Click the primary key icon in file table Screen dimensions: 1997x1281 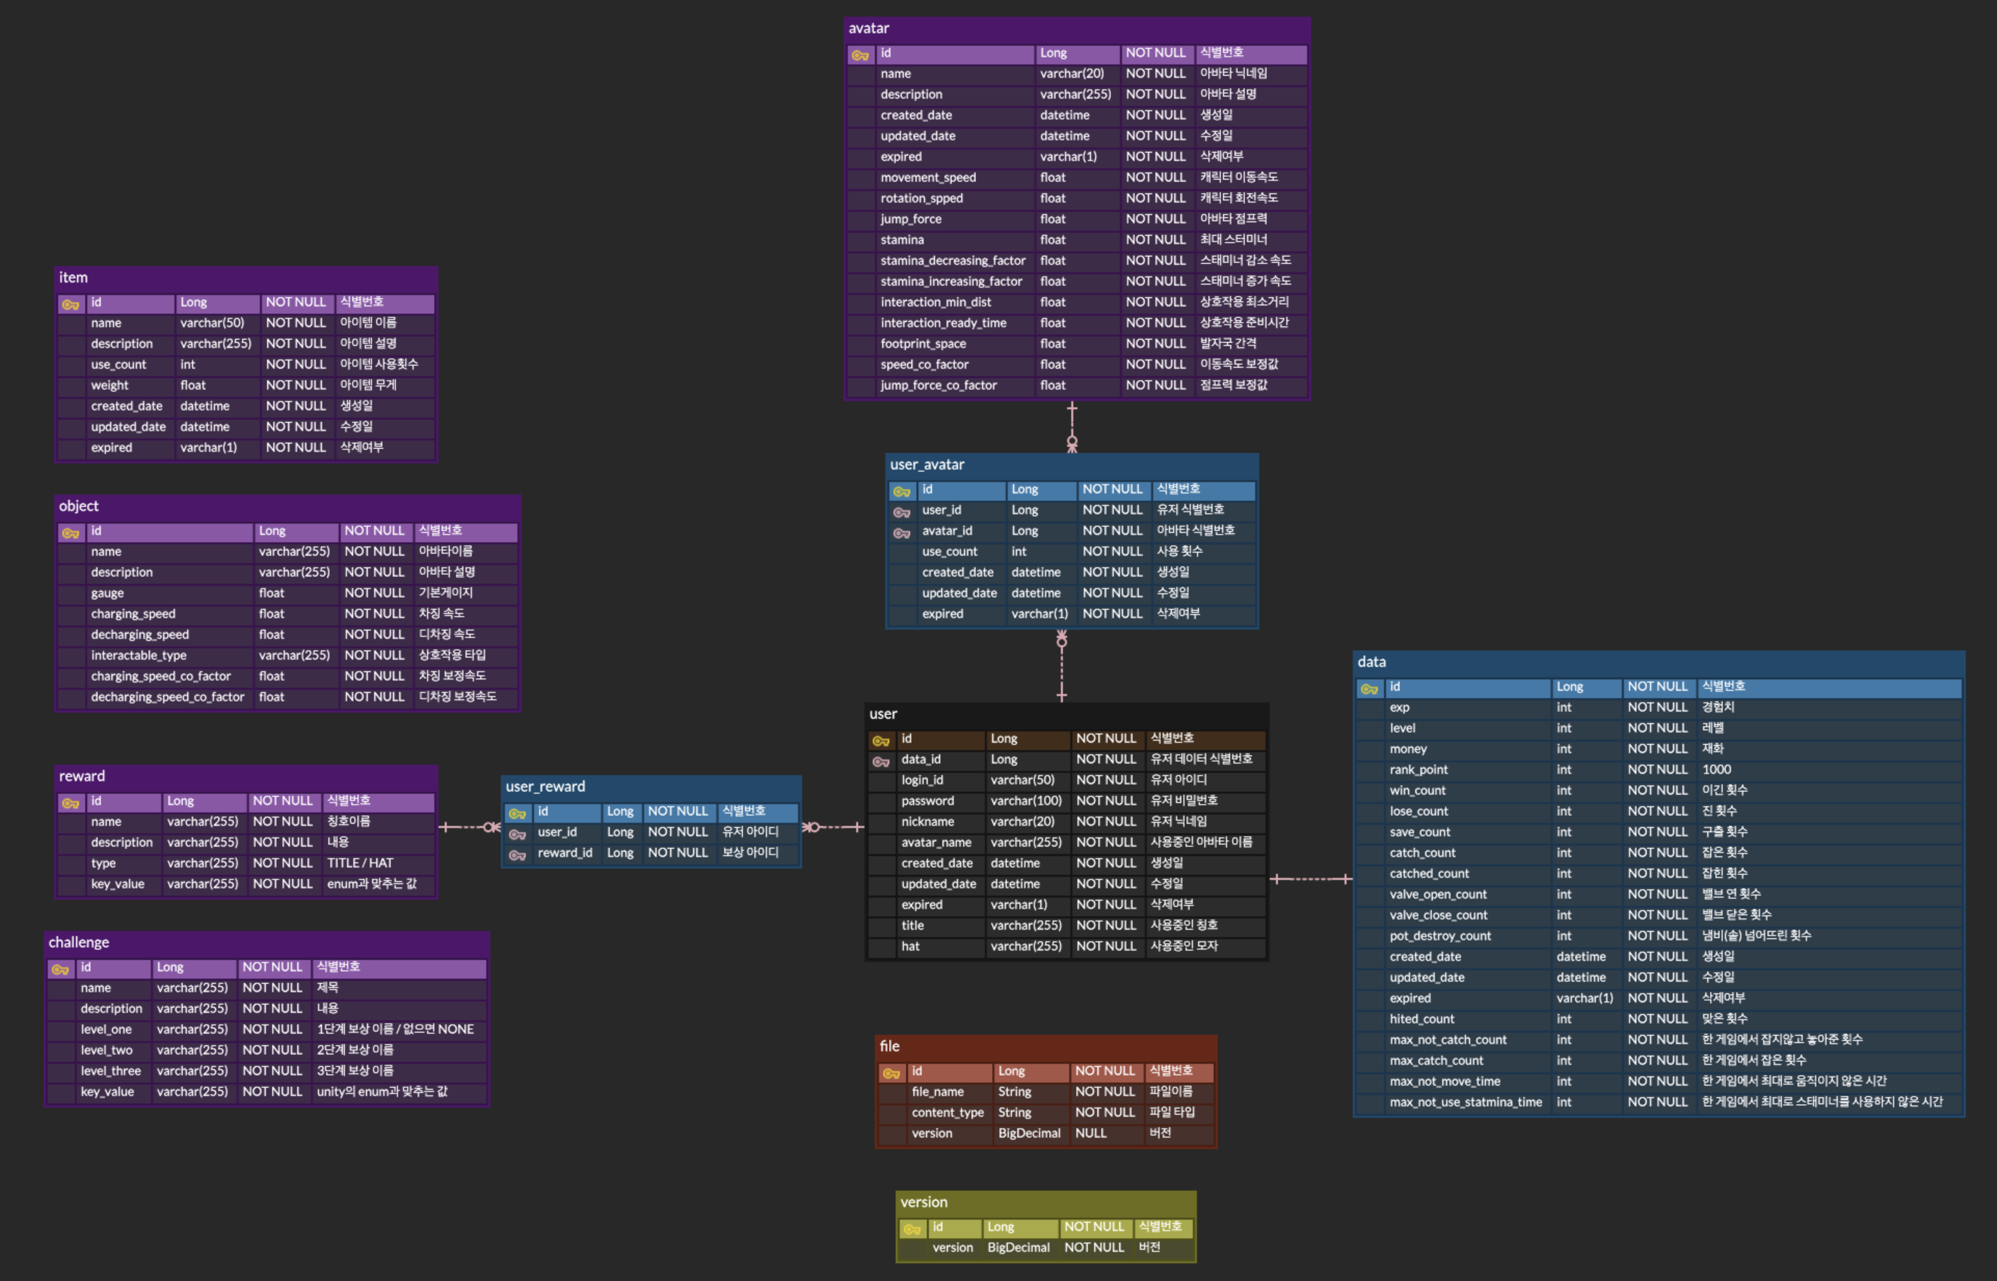coord(891,1073)
